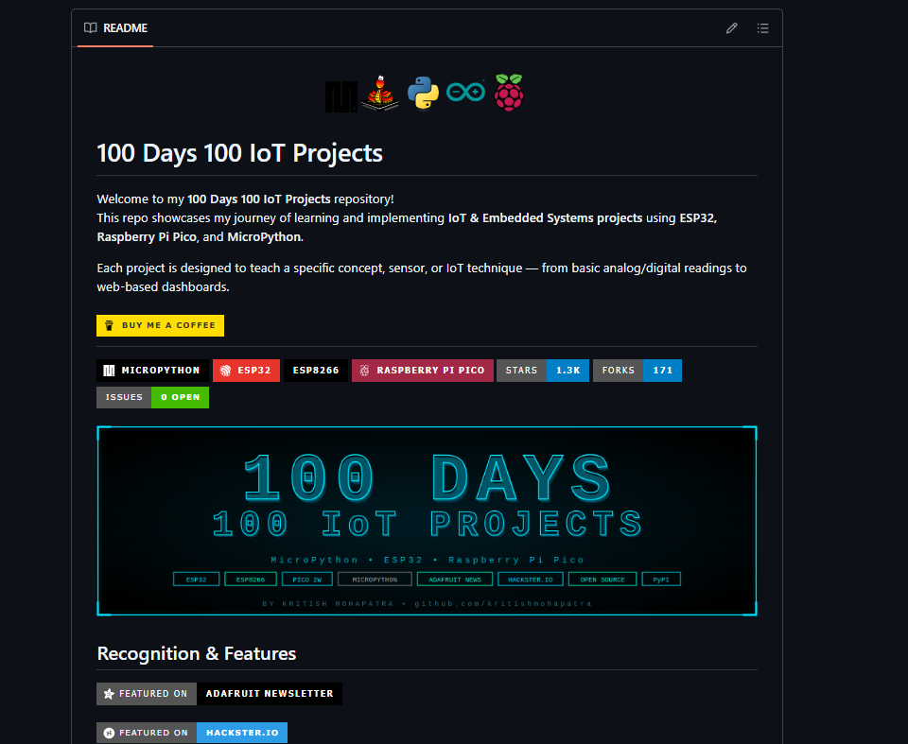Click the Arduino infinity logo
The height and width of the screenshot is (744, 908).
pos(465,92)
